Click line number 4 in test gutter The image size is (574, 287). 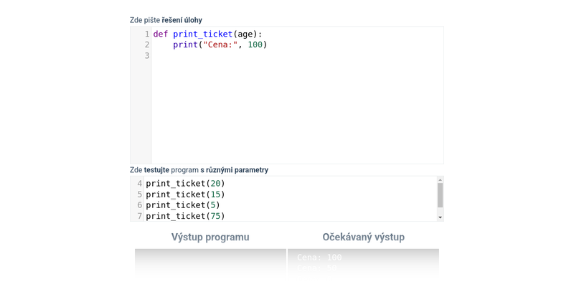139,184
